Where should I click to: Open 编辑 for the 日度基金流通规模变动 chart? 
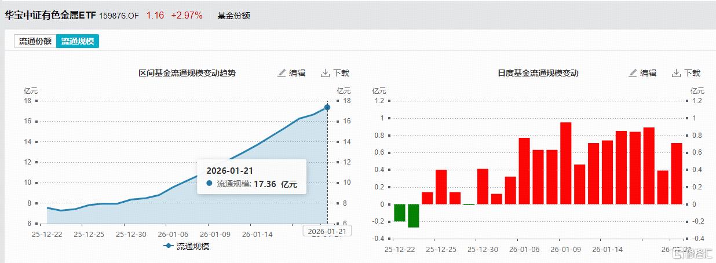[x=648, y=73]
